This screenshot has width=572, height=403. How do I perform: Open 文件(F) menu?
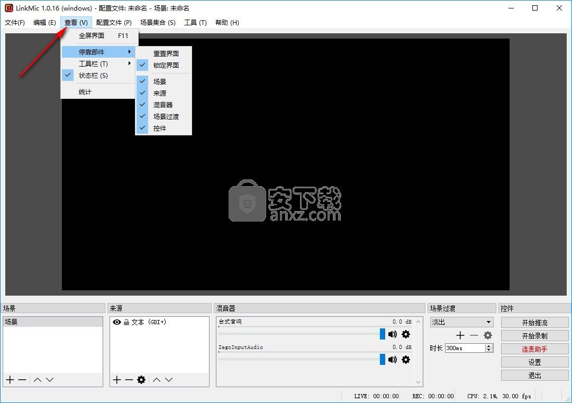tap(15, 23)
